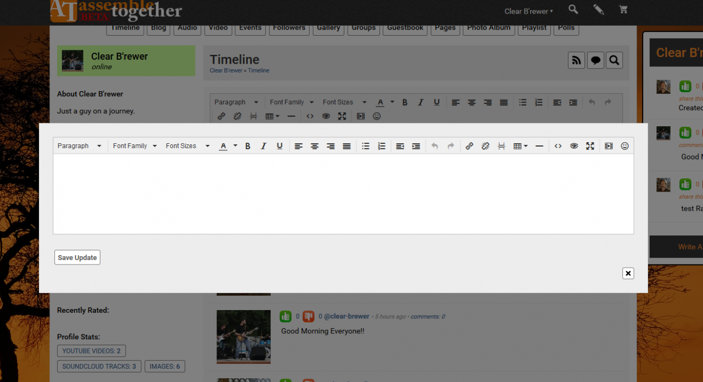Open Paragraph format dropdown in popup editor
Screen dimensions: 703x382
(x=80, y=146)
